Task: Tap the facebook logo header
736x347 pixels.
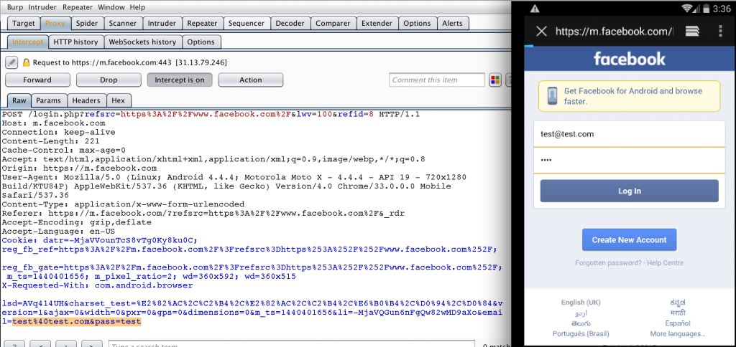Action: click(629, 59)
